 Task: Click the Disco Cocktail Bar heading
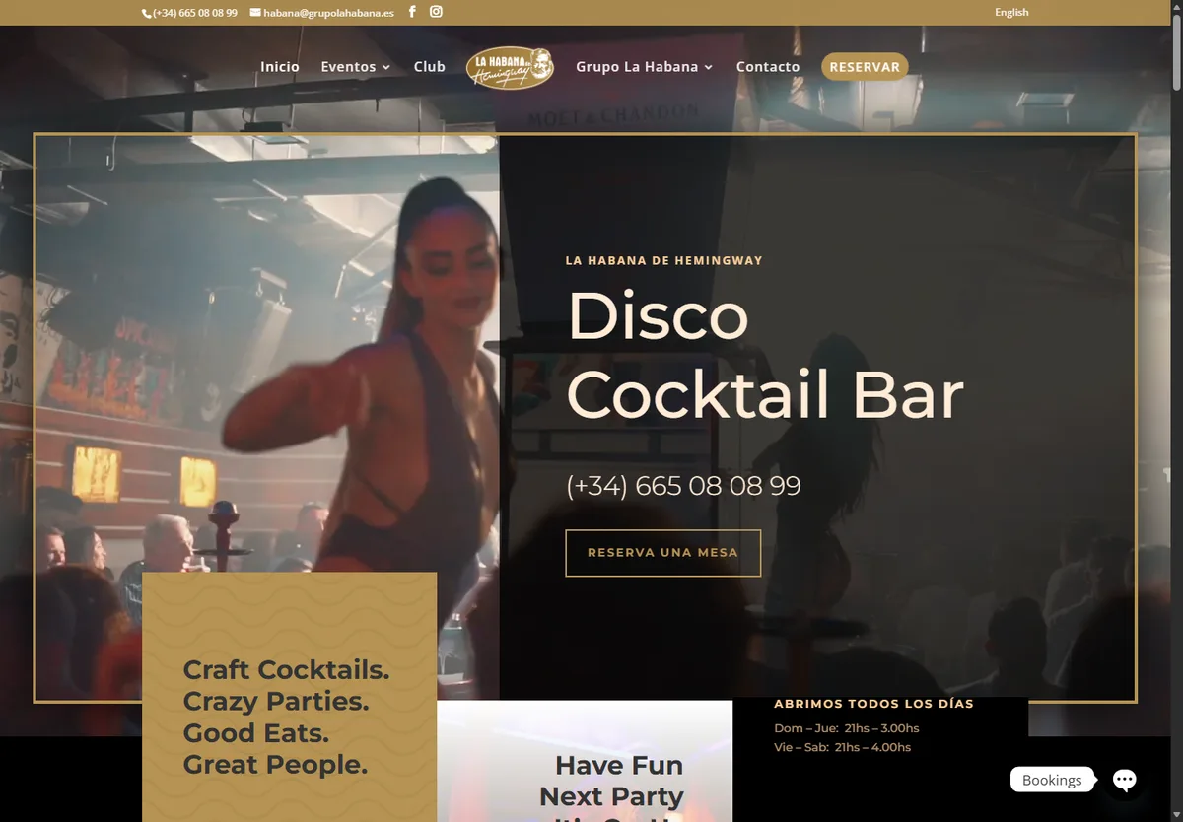(x=765, y=355)
